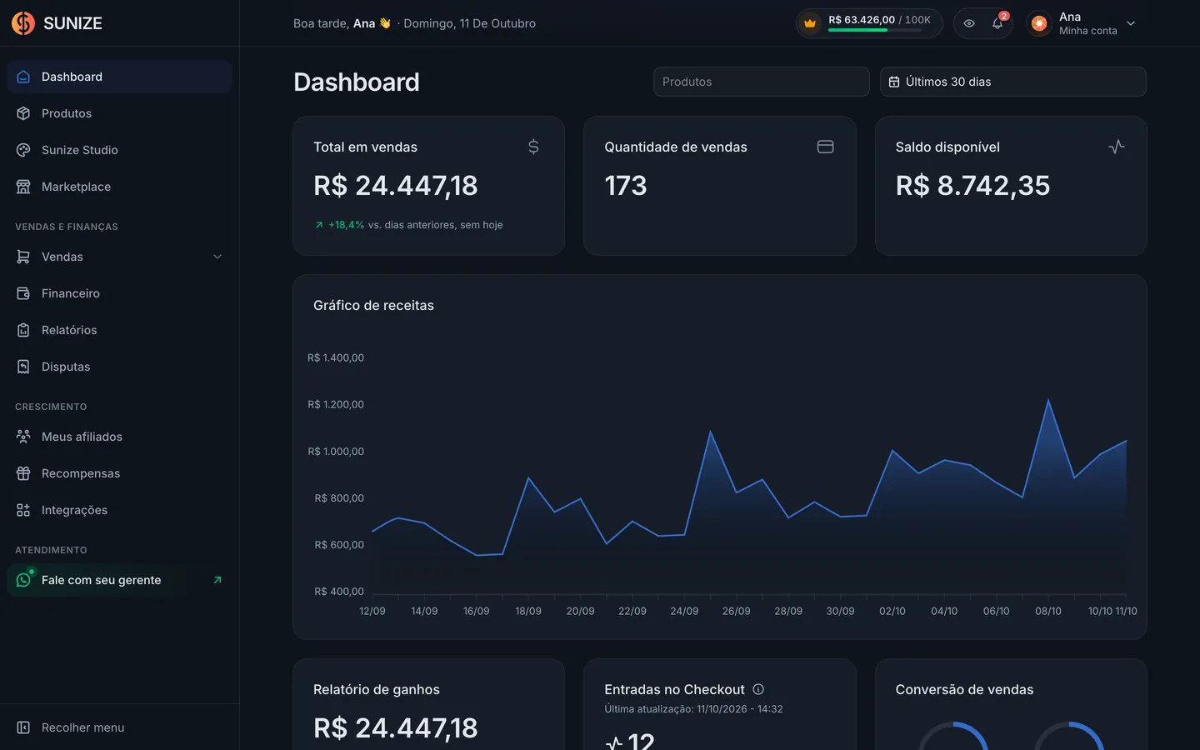The image size is (1200, 750).
Task: Click the Disputas receipt icon
Action: click(x=23, y=367)
